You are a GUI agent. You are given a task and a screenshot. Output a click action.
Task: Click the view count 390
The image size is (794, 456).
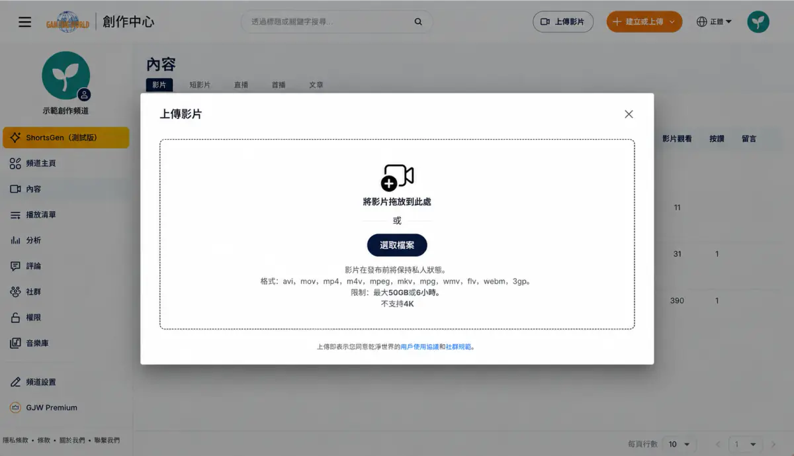coord(677,300)
